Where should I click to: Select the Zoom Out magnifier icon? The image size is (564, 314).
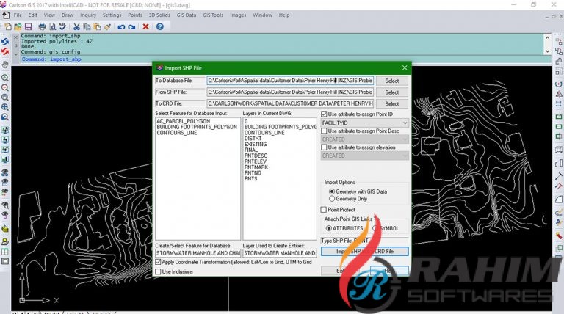(x=5, y=87)
